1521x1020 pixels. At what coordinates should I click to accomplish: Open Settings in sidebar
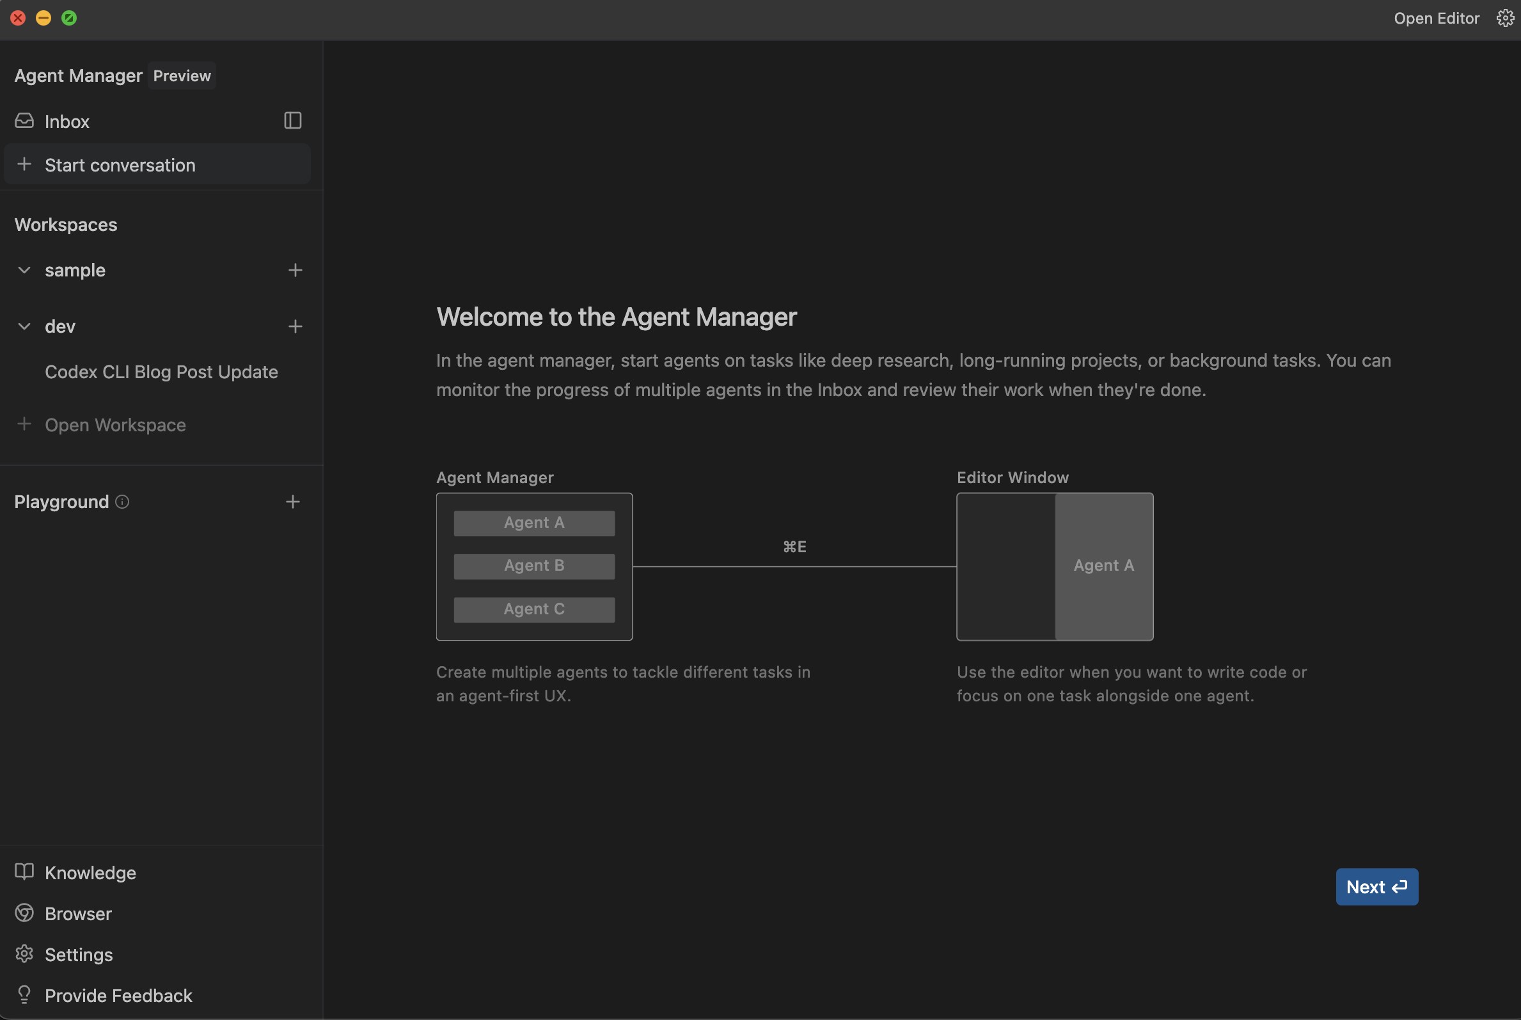coord(79,954)
